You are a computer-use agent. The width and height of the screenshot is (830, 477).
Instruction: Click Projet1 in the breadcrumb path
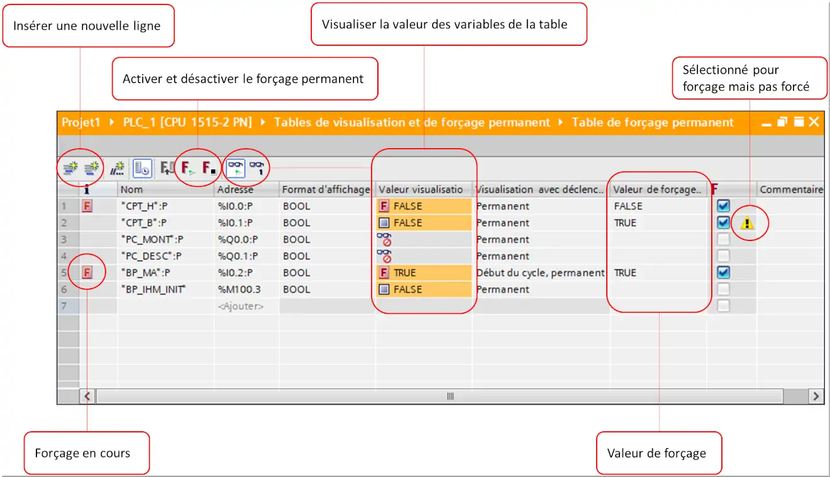click(81, 122)
